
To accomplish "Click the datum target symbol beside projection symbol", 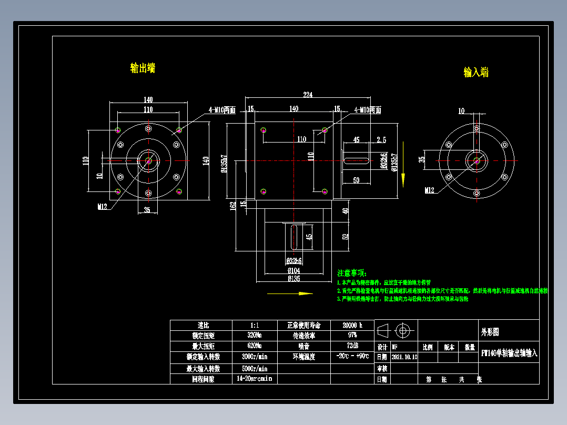I will pos(403,330).
